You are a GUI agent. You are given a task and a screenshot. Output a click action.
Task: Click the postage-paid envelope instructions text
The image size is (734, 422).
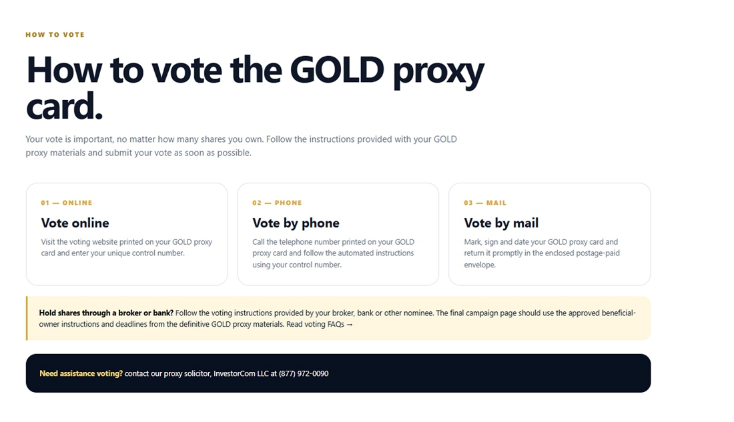pos(542,253)
